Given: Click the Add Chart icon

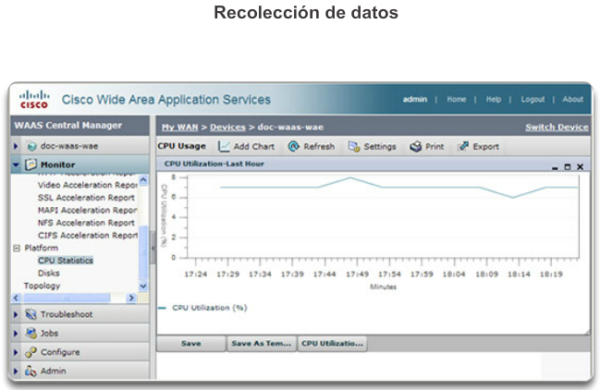Looking at the screenshot, I should [x=224, y=146].
